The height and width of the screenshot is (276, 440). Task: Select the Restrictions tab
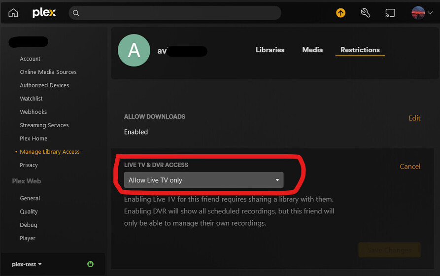tap(360, 50)
